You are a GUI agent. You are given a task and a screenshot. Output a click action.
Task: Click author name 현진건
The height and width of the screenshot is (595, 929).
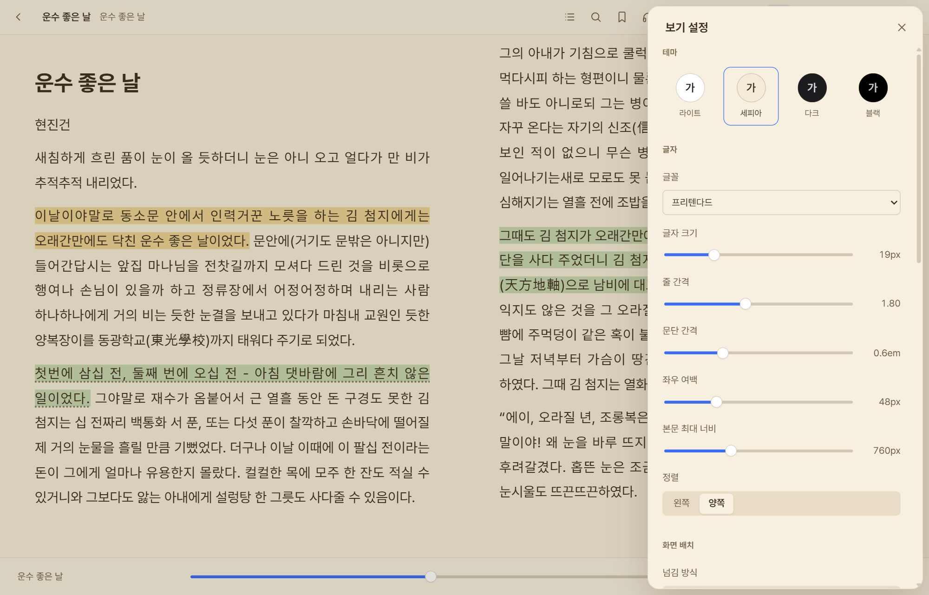tap(52, 124)
